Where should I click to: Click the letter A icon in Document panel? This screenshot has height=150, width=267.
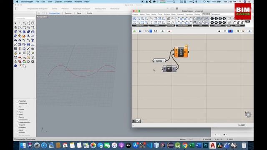[172, 22]
